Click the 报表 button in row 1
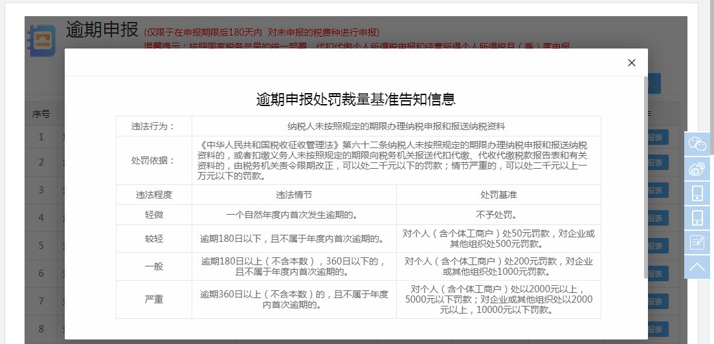The height and width of the screenshot is (344, 714). [x=655, y=137]
